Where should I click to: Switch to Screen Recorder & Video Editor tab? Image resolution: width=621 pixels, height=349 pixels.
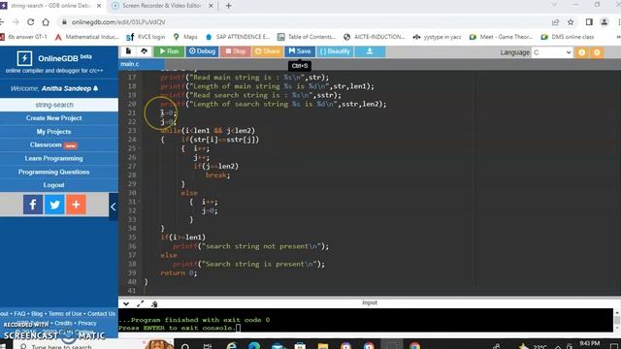pyautogui.click(x=162, y=6)
